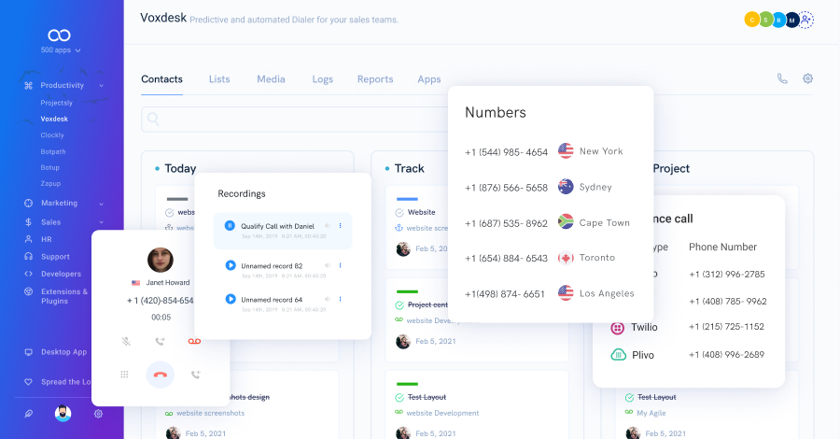The image size is (840, 439).
Task: Switch to the Lists tab
Action: pyautogui.click(x=219, y=79)
